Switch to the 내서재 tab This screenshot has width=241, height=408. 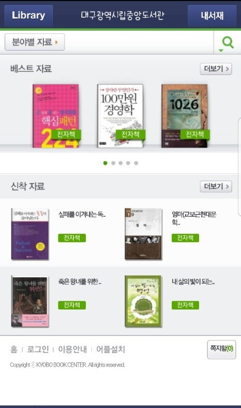(212, 15)
